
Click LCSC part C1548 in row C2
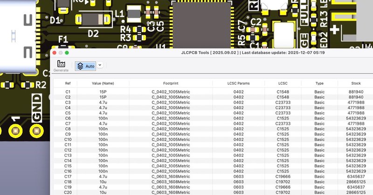point(283,97)
